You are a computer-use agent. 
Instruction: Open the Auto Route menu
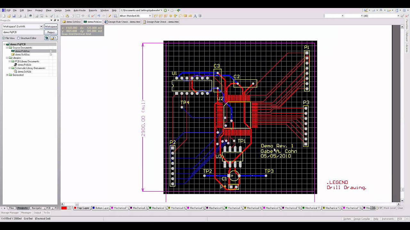[x=79, y=10]
